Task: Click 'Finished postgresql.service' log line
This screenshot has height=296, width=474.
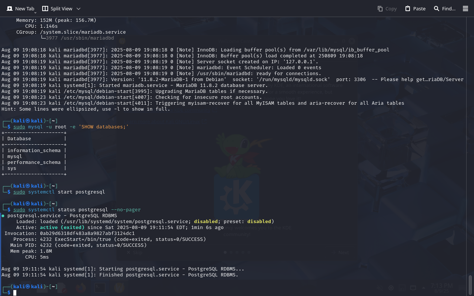Action: click(x=120, y=275)
